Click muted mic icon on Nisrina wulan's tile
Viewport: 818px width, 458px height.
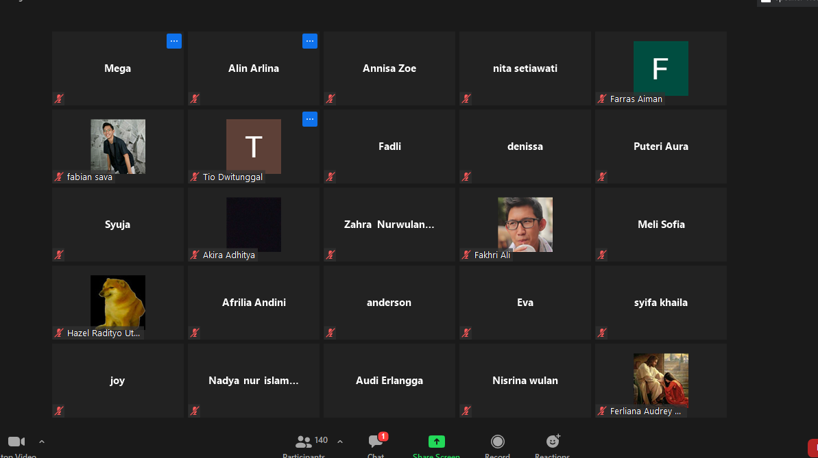(x=466, y=411)
